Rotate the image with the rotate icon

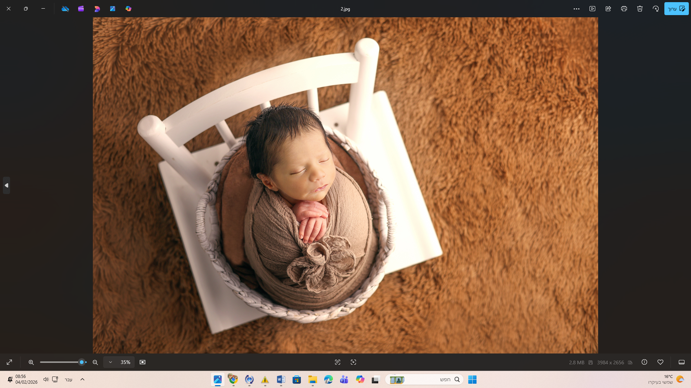(x=656, y=9)
